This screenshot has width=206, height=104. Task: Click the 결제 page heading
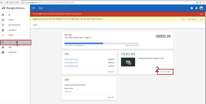pyautogui.click(x=35, y=25)
